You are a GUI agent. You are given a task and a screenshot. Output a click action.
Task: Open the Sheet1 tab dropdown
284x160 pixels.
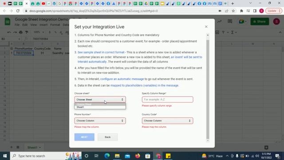pos(40,148)
